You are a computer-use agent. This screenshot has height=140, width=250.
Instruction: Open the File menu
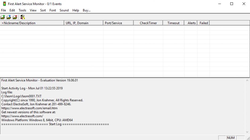pos(3,10)
